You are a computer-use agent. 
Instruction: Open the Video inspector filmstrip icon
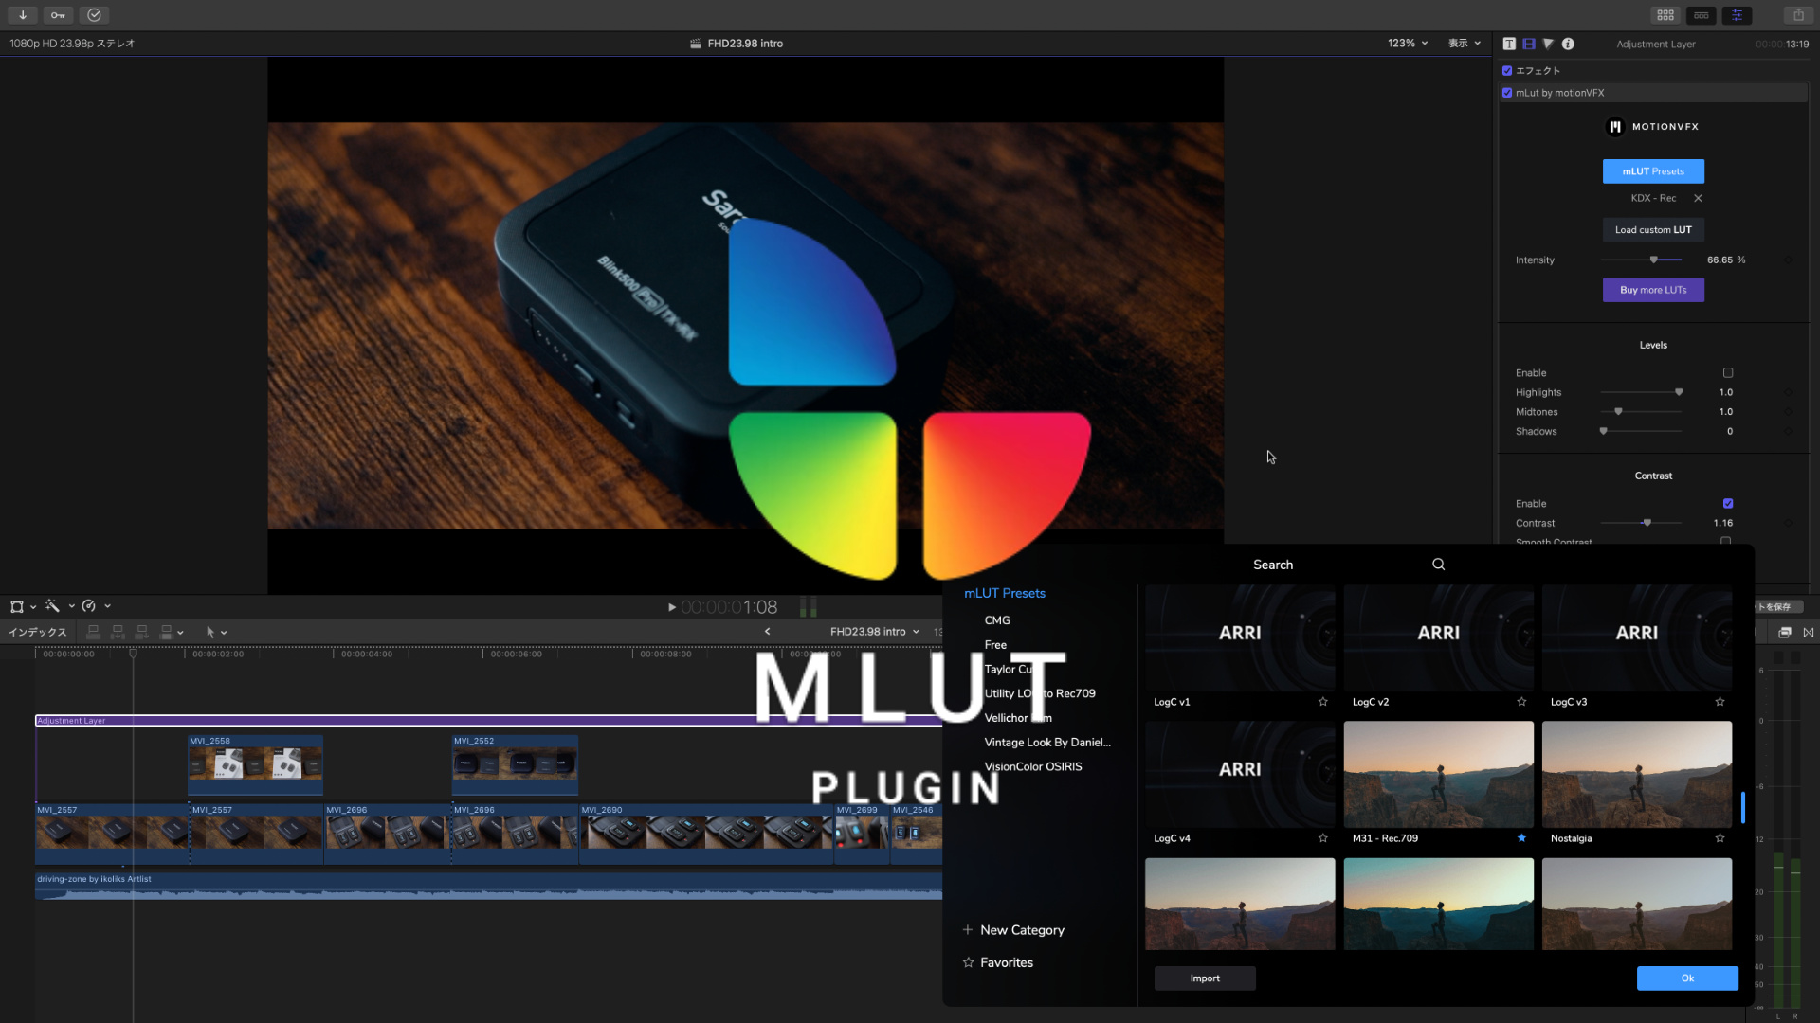[1529, 44]
